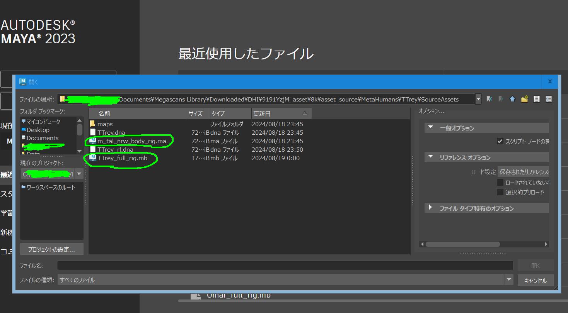The width and height of the screenshot is (568, 313).
Task: Click プロジェクトの設定... button
Action: [x=51, y=249]
